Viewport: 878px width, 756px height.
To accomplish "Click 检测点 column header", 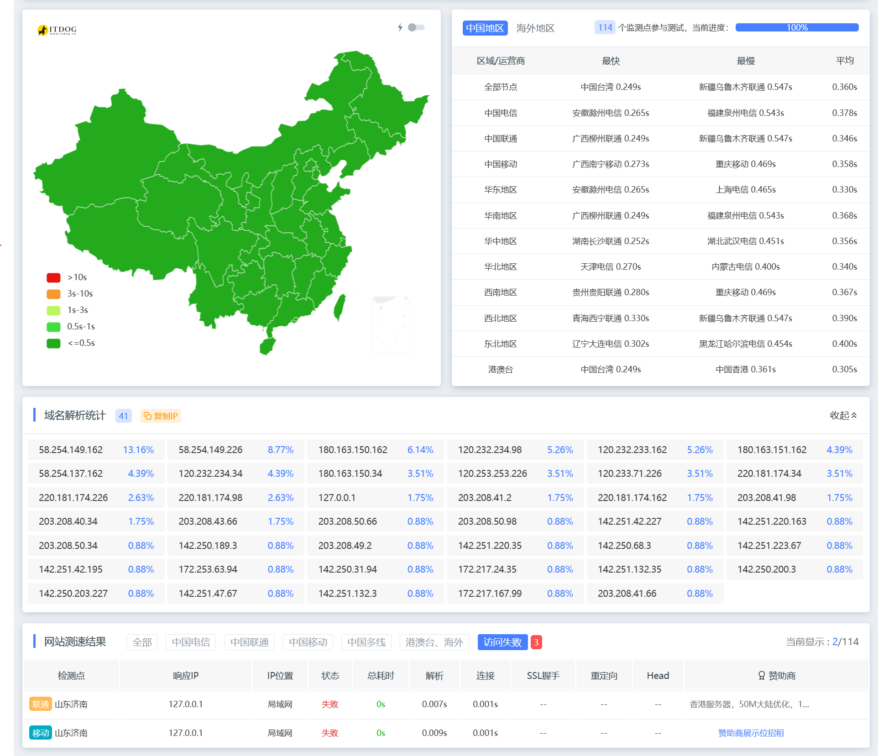I will coord(71,675).
